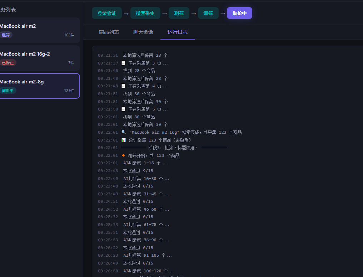Screen dimensions: 363x277
Task: Click the log entry AI判断第 76-90 个
Action: click(146, 240)
